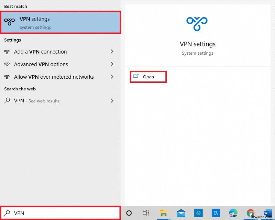Image resolution: width=275 pixels, height=220 pixels.
Task: Click the search magnifier icon in the search box
Action: pos(8,213)
